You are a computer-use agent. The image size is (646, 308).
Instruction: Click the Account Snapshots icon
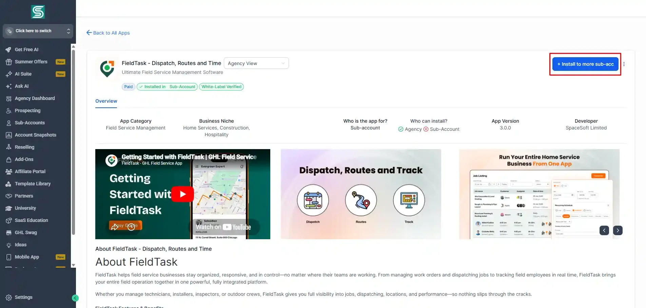coord(9,135)
